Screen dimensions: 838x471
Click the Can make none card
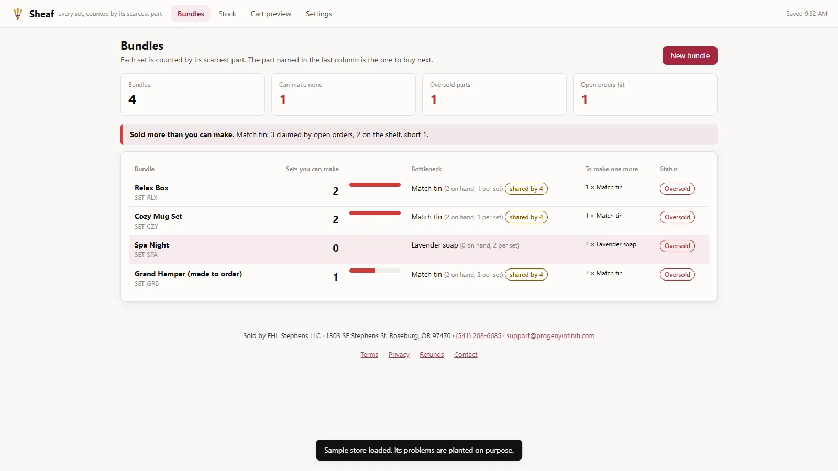tap(344, 94)
